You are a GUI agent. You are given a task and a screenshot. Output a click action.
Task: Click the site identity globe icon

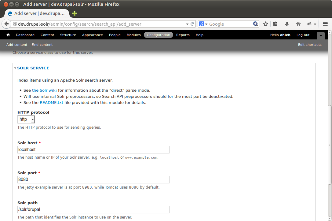15,24
